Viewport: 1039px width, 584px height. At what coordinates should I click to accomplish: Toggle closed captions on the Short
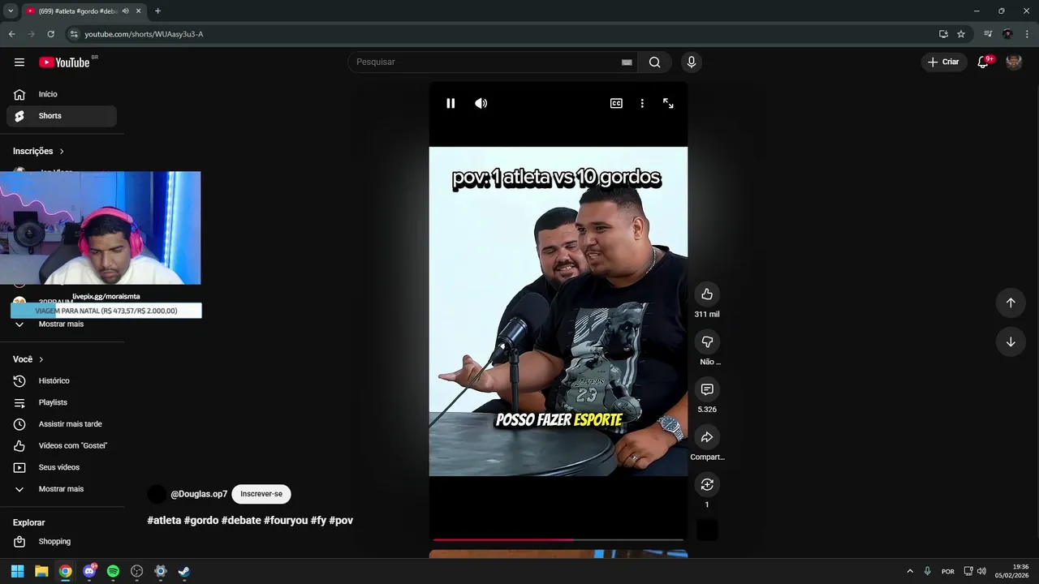616,103
